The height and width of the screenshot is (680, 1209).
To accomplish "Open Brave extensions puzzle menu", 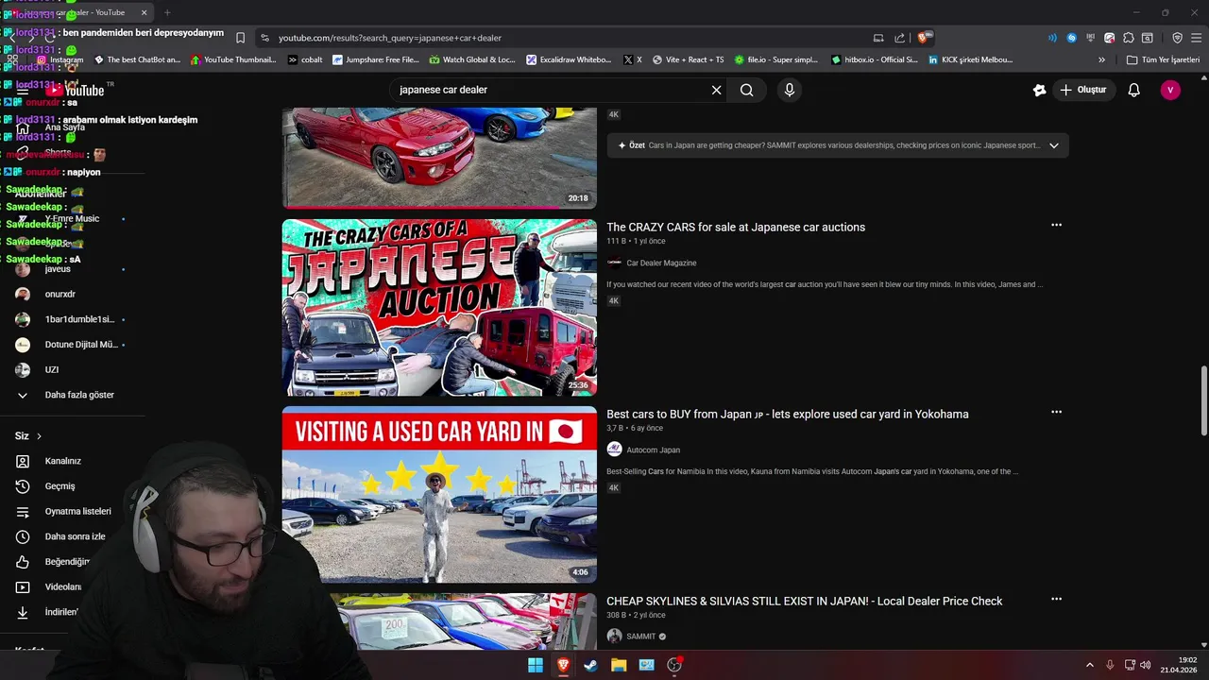I will click(1128, 38).
